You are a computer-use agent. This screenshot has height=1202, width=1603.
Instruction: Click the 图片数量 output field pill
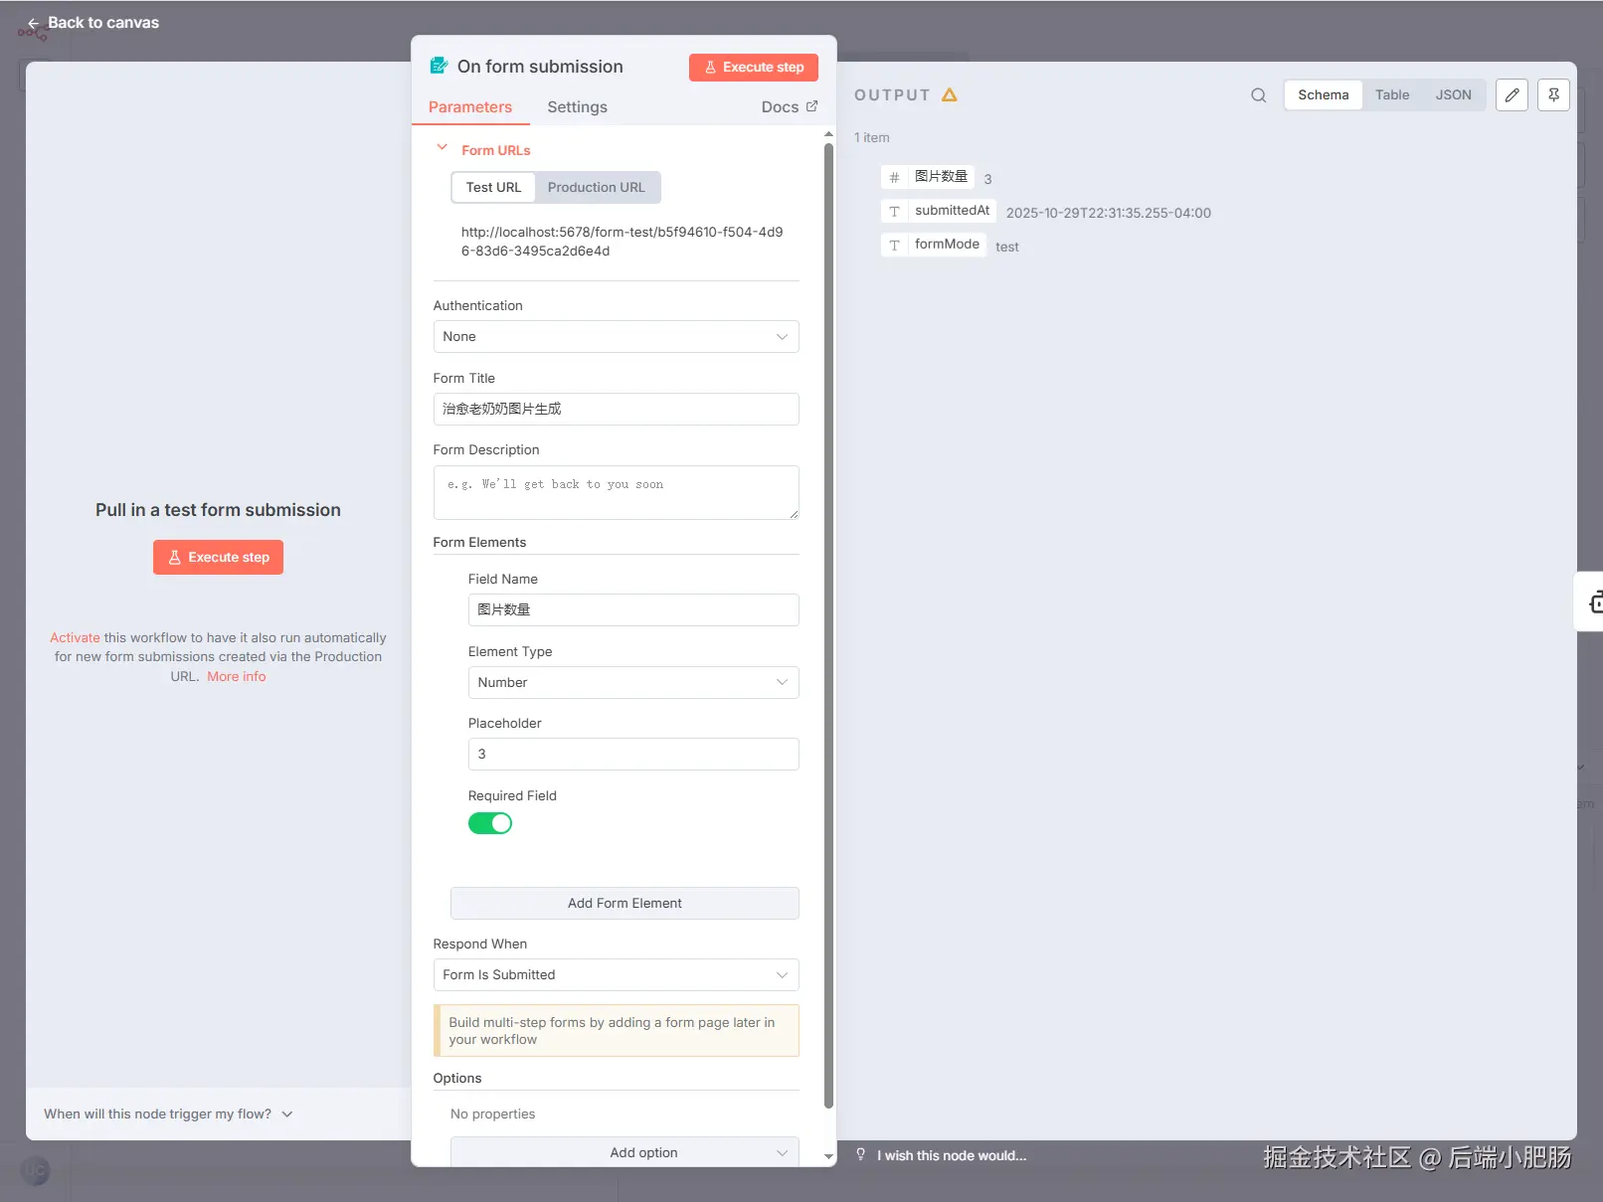pyautogui.click(x=927, y=177)
